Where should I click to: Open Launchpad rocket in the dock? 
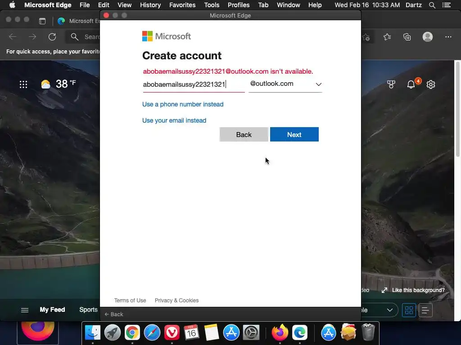(x=112, y=333)
